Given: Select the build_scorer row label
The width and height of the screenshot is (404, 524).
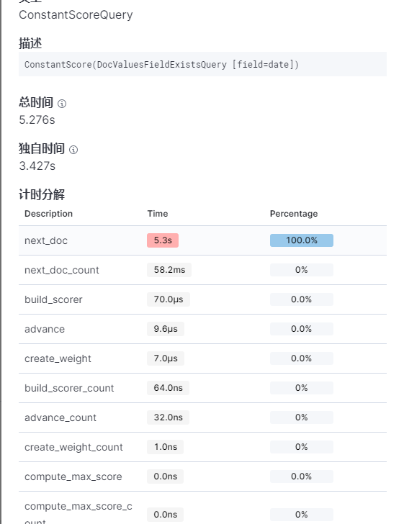Looking at the screenshot, I should click(x=53, y=299).
